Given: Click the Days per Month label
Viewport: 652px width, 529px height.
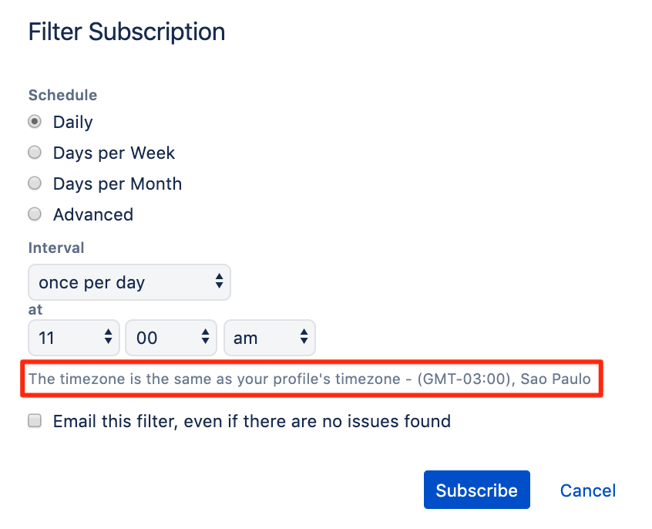Looking at the screenshot, I should point(118,184).
